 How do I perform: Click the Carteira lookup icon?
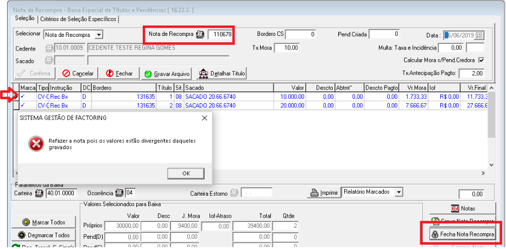[x=39, y=193]
